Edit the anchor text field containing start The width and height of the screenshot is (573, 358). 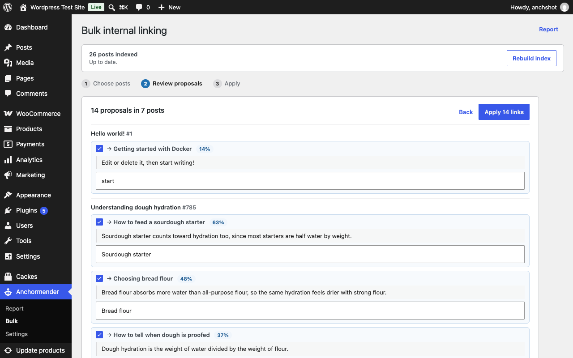[310, 181]
